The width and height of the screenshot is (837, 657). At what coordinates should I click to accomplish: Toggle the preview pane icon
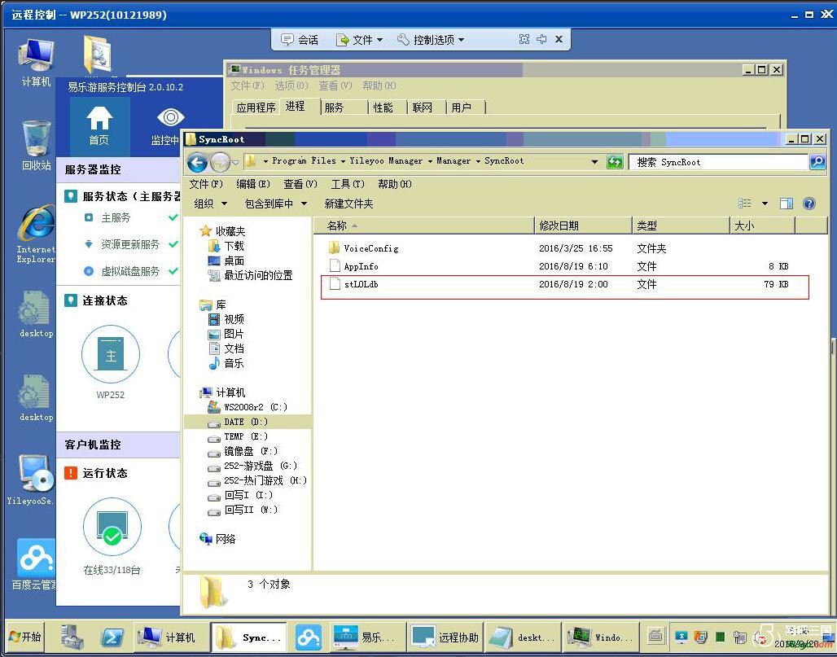787,204
